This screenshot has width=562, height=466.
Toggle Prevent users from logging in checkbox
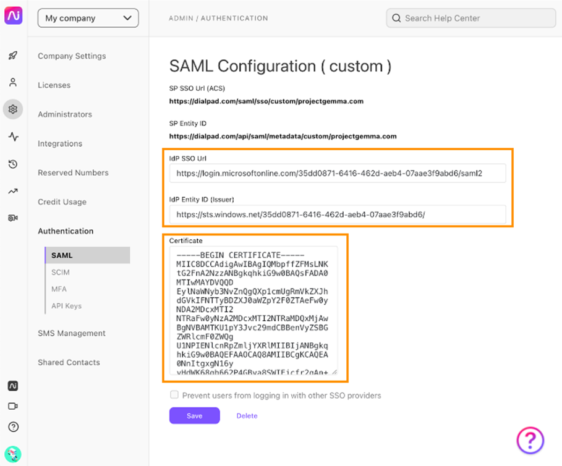pos(174,395)
